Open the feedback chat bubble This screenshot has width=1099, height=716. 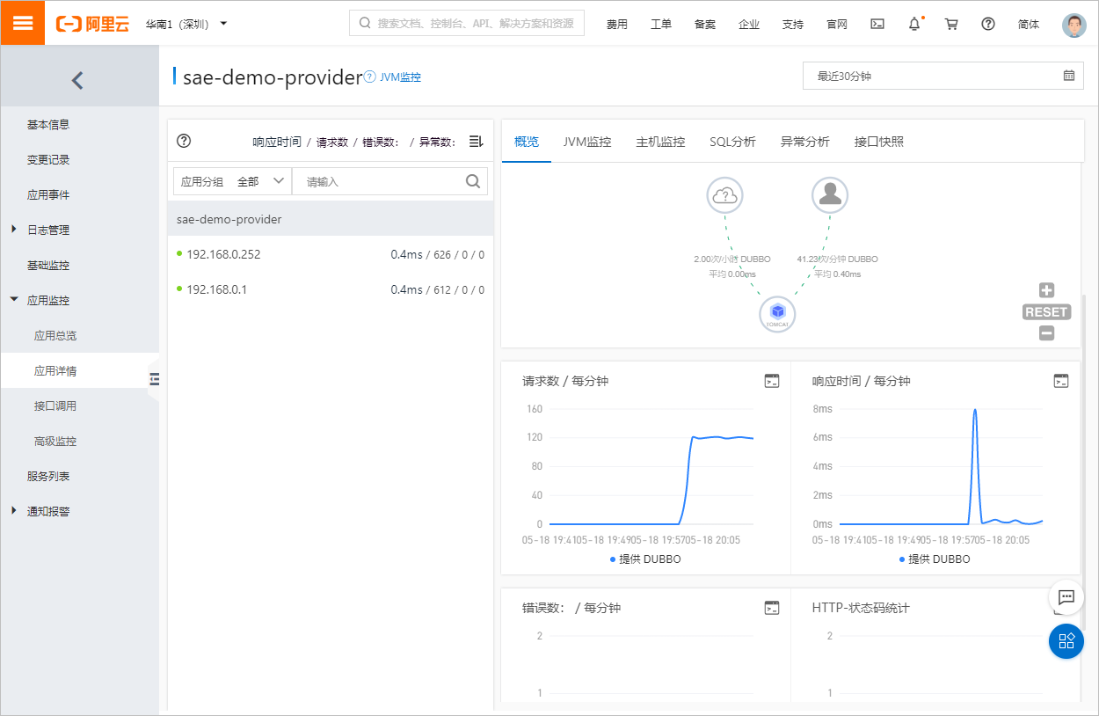(1066, 596)
